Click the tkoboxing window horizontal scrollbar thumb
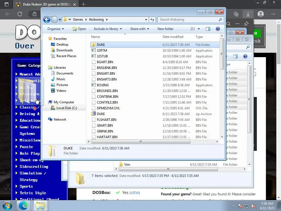The width and height of the screenshot is (281, 211). [x=141, y=141]
